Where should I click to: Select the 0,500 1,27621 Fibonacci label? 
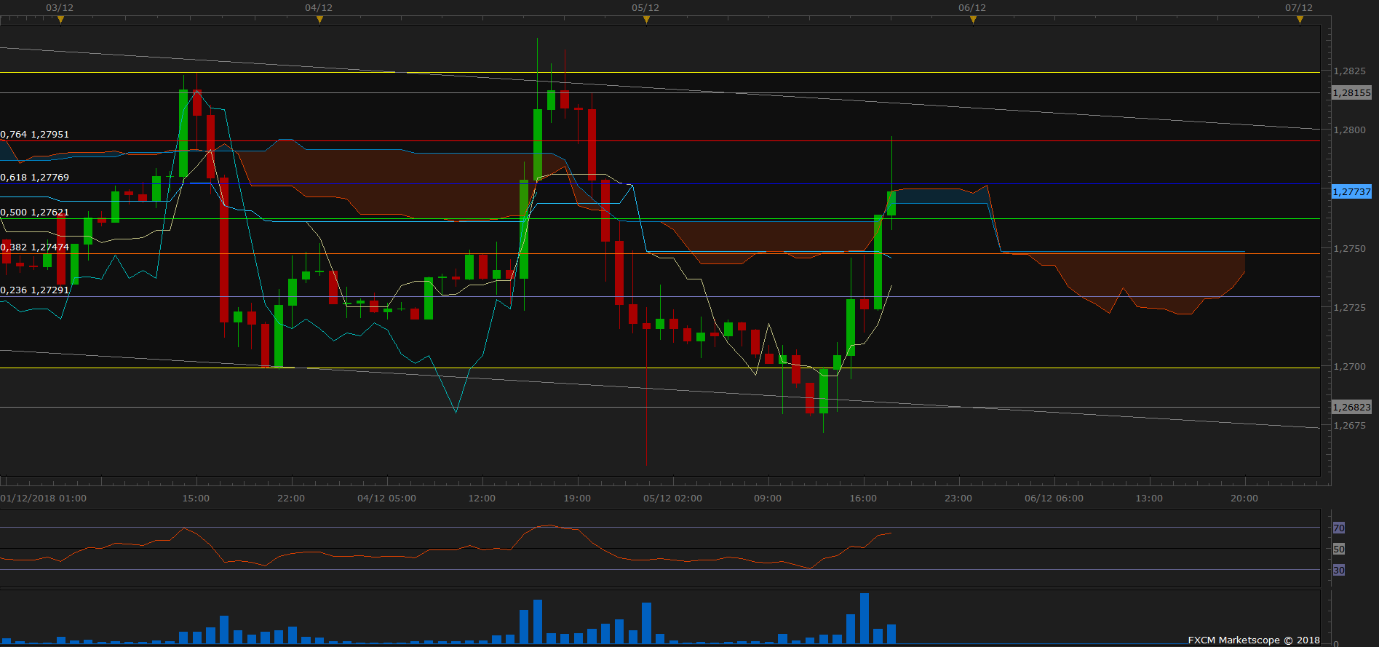(35, 213)
